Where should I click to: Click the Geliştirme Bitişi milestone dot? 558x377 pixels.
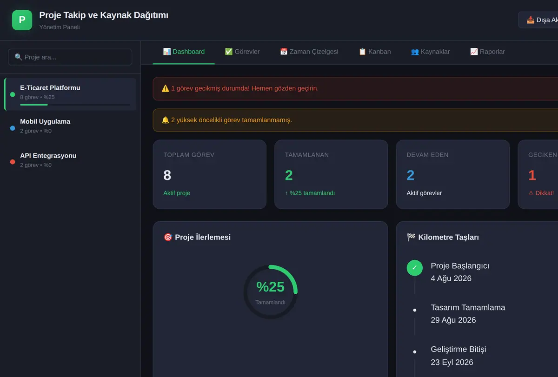pos(415,351)
